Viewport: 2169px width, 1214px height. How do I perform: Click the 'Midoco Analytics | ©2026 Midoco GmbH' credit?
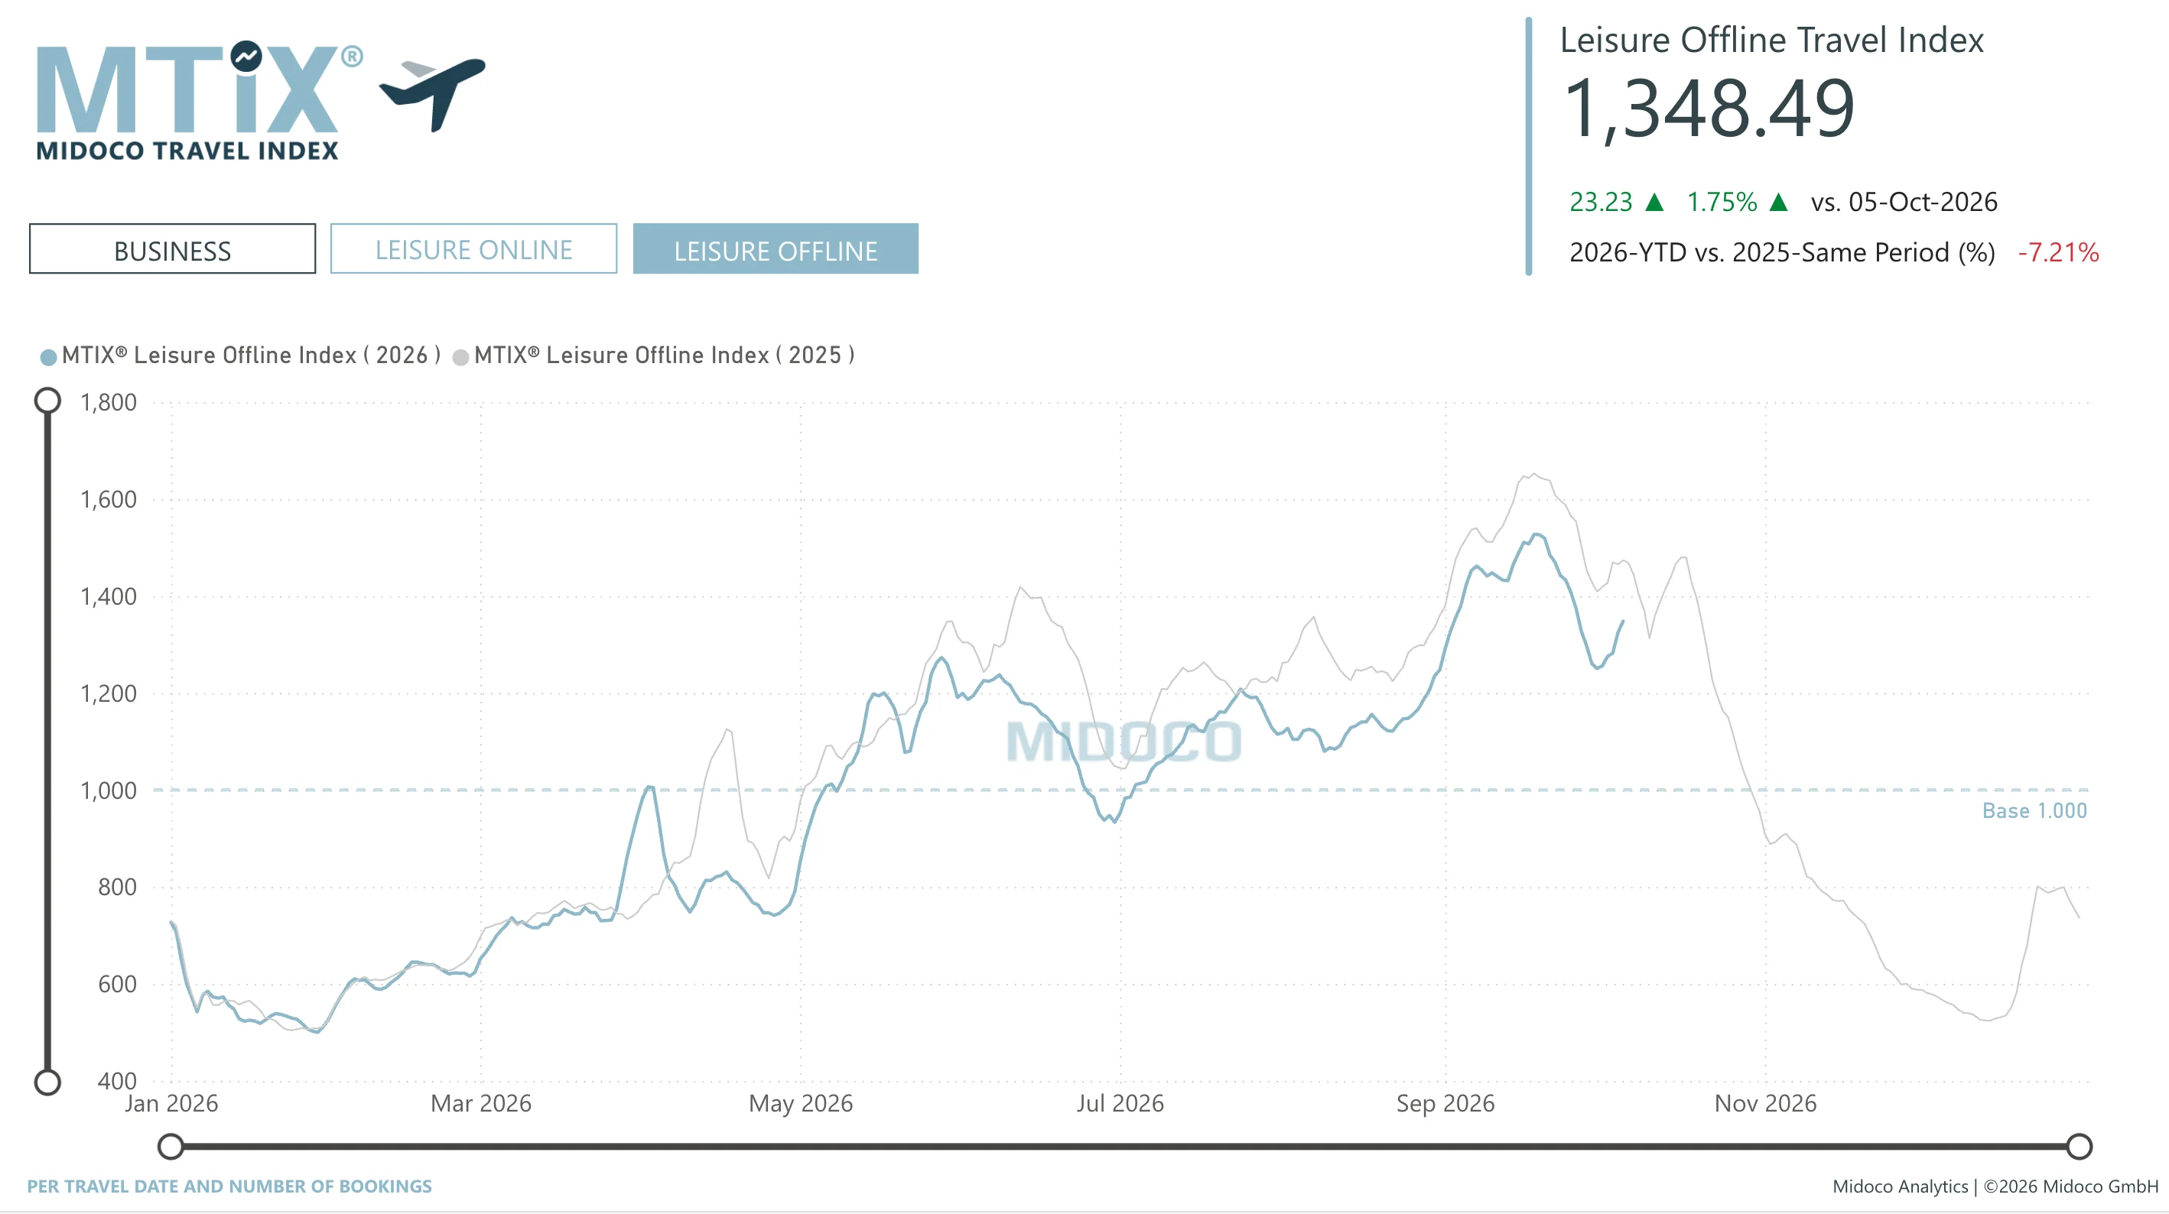pos(1995,1186)
